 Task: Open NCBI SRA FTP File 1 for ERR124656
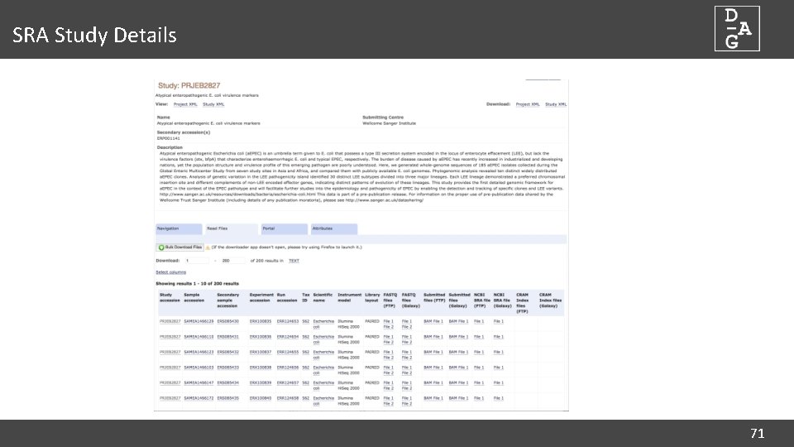pyautogui.click(x=479, y=368)
